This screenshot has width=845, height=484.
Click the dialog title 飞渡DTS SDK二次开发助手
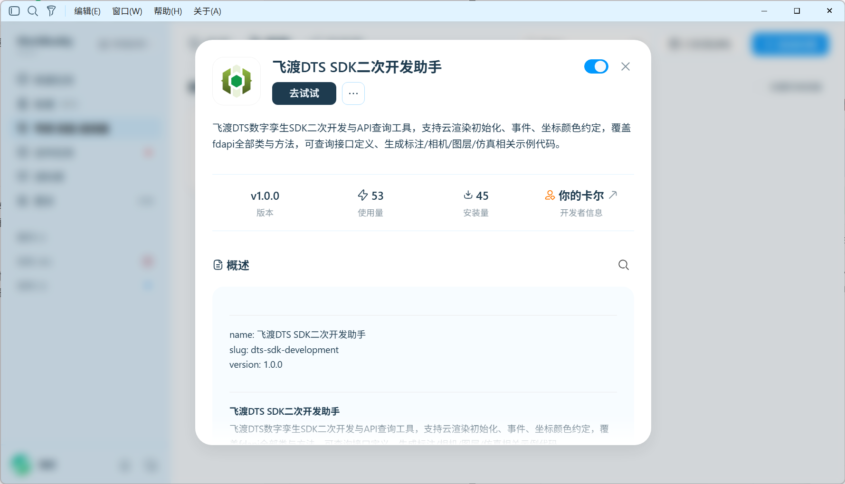357,67
